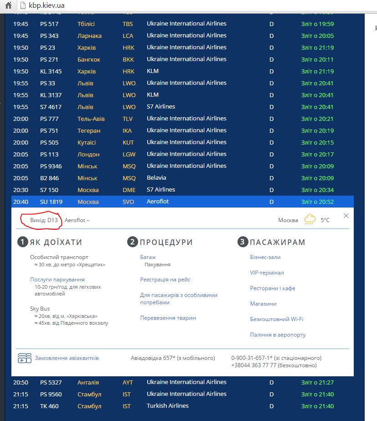The width and height of the screenshot is (377, 421).
Task: Open the Послуги паркування link
Action: [x=57, y=280]
